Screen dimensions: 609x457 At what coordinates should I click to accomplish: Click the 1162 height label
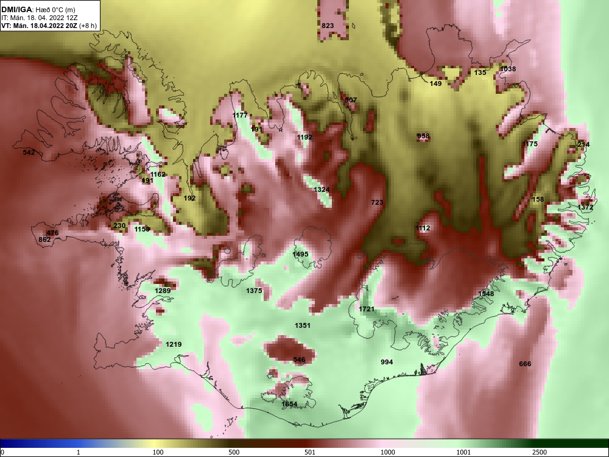coord(158,174)
